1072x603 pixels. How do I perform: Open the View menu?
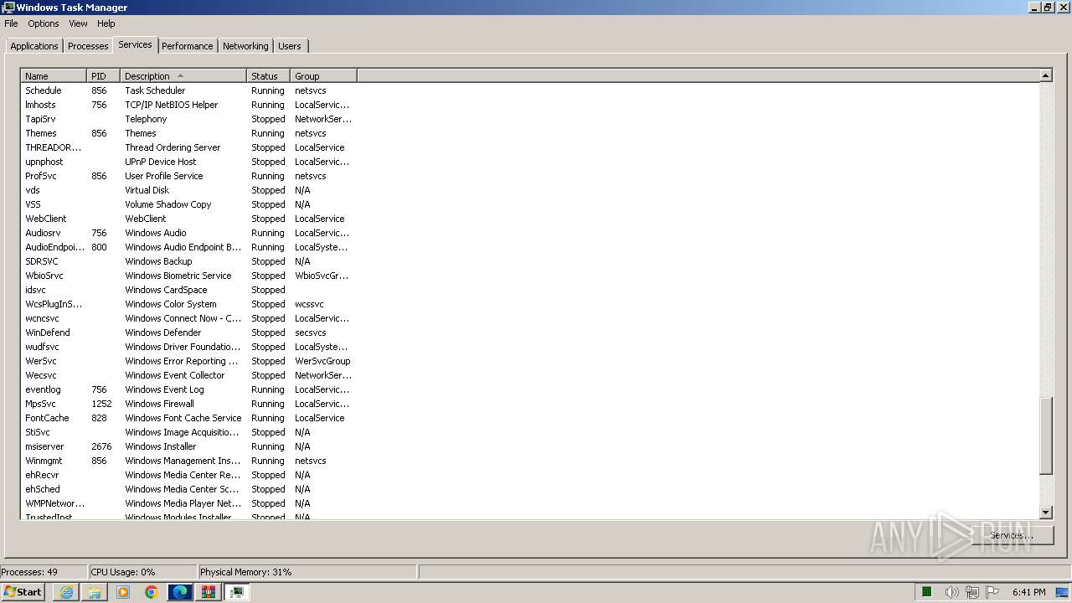(x=78, y=23)
